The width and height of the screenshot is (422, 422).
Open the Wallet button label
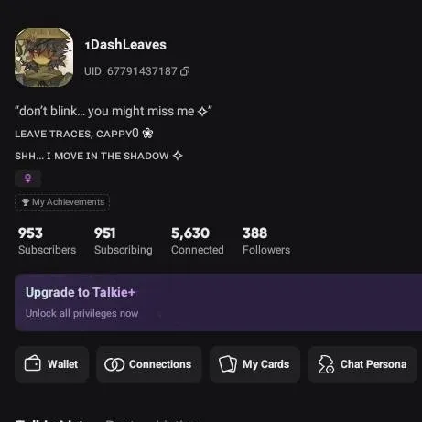pyautogui.click(x=62, y=364)
